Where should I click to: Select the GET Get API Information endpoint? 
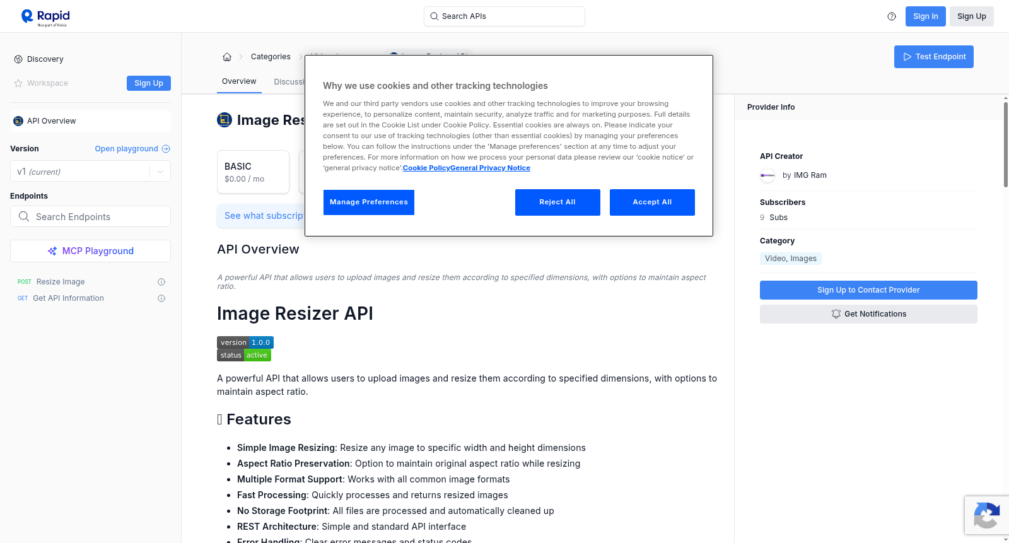pyautogui.click(x=90, y=298)
